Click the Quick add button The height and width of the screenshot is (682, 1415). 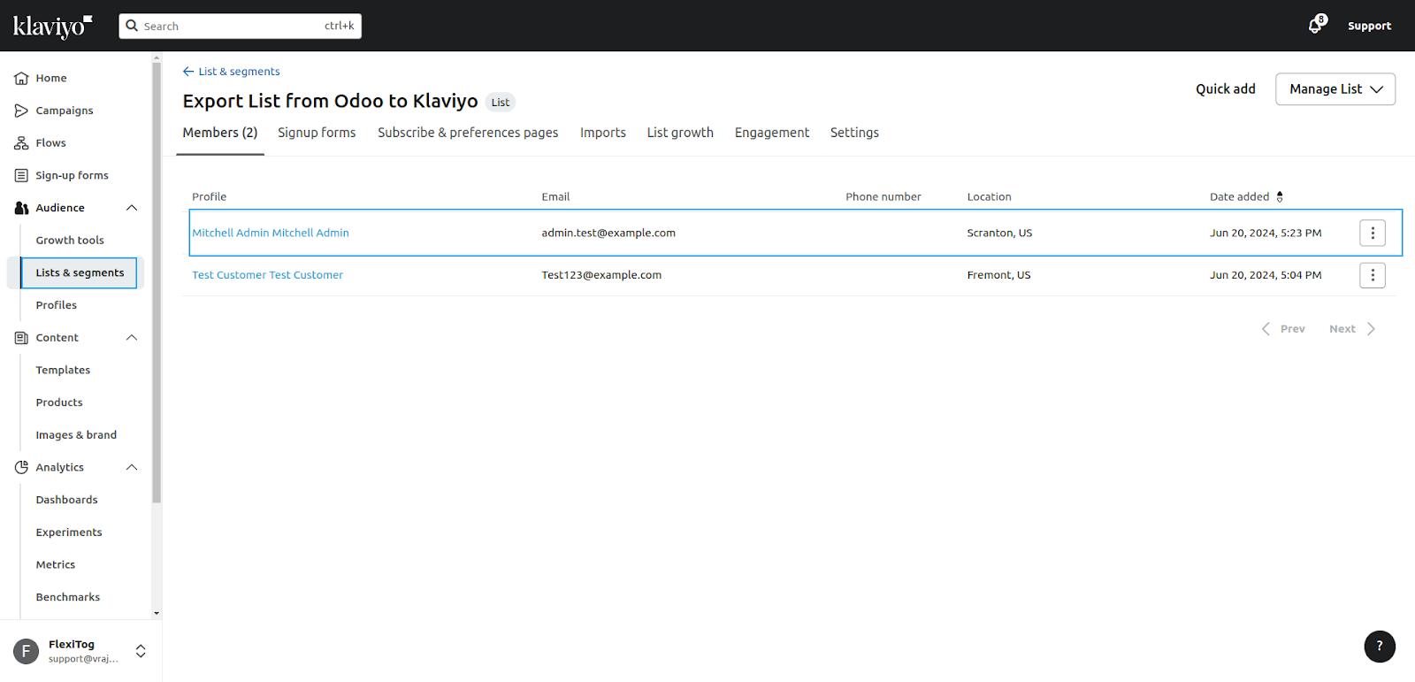click(1226, 89)
